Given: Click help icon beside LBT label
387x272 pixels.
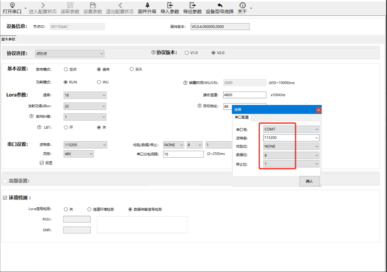Looking at the screenshot, I should tap(39, 127).
